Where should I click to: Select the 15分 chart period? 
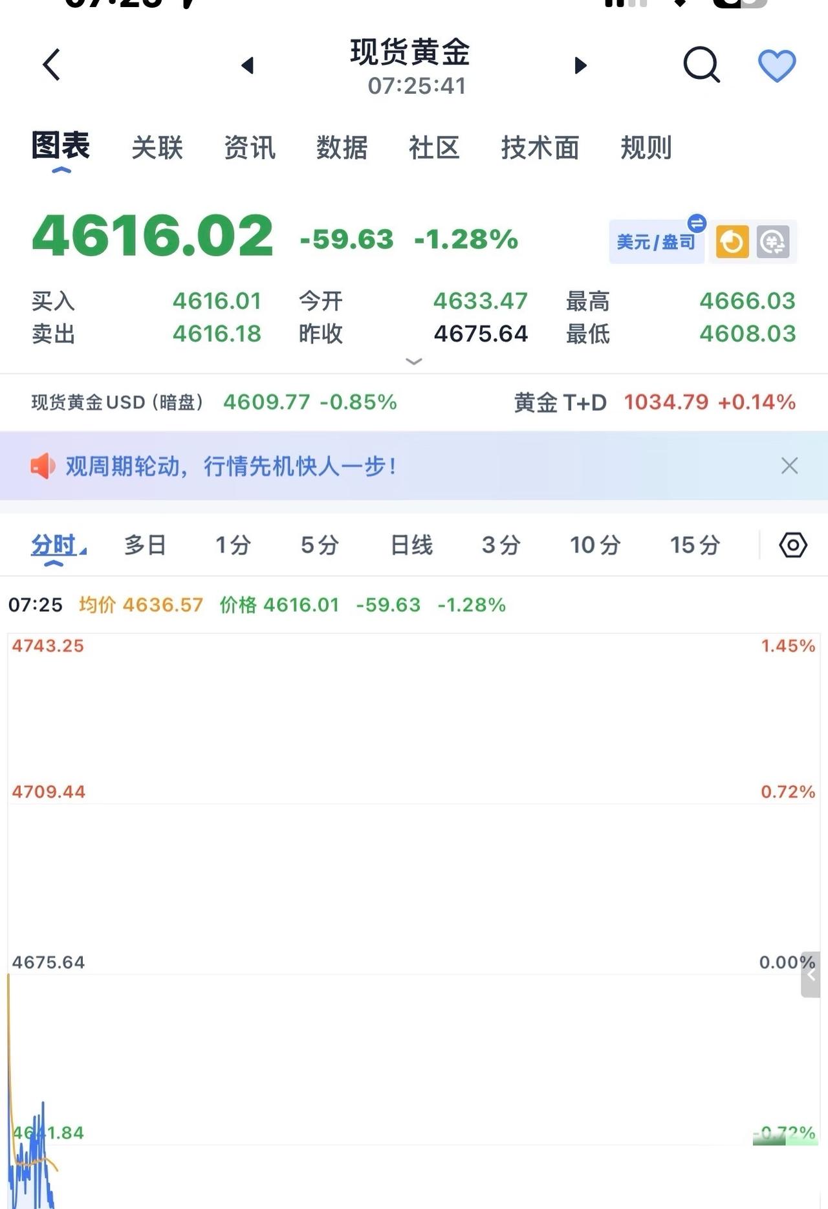[695, 545]
